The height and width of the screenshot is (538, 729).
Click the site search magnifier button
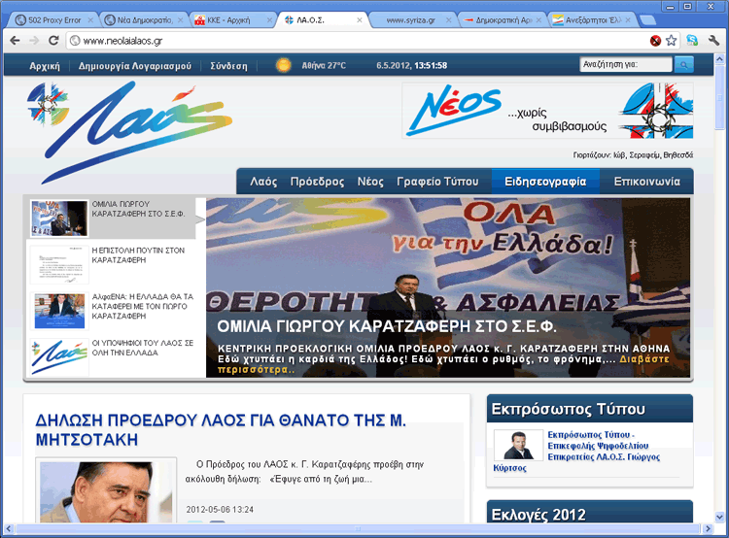(683, 64)
